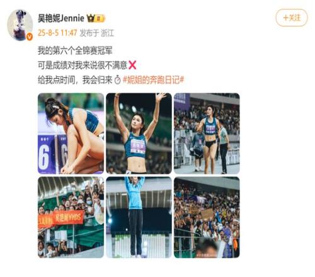
Task: Open photo of athlete in blue jacket
Action: (139, 217)
